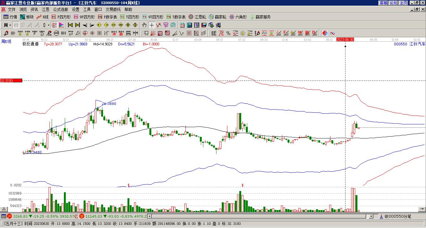Save with the floppy disk icon
The width and height of the screenshot is (426, 228).
tap(204, 25)
